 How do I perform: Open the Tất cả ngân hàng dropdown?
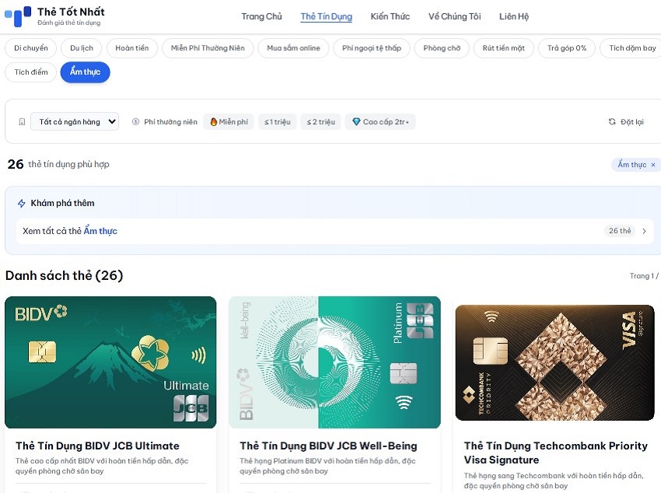tap(75, 122)
